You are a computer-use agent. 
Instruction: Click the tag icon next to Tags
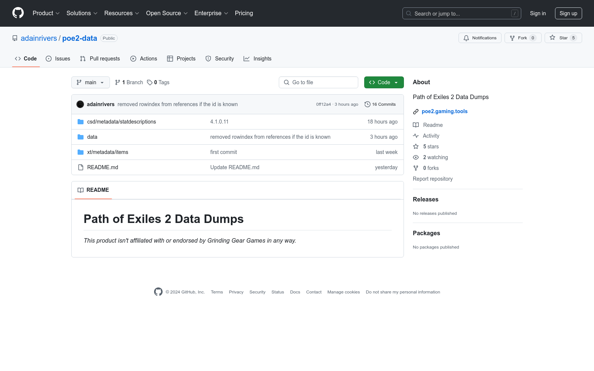pyautogui.click(x=150, y=82)
